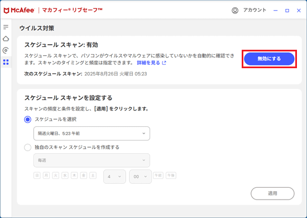The width and height of the screenshot is (307, 218).
Task: Toggle the 木 day button
Action: [74, 176]
